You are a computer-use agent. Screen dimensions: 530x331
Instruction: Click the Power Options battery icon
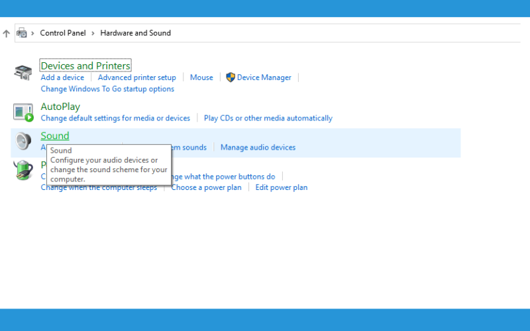pos(23,170)
